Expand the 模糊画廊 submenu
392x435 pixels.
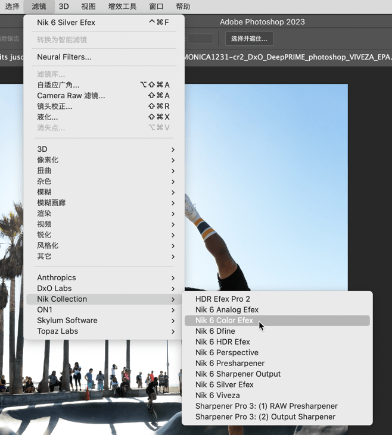[x=104, y=203]
